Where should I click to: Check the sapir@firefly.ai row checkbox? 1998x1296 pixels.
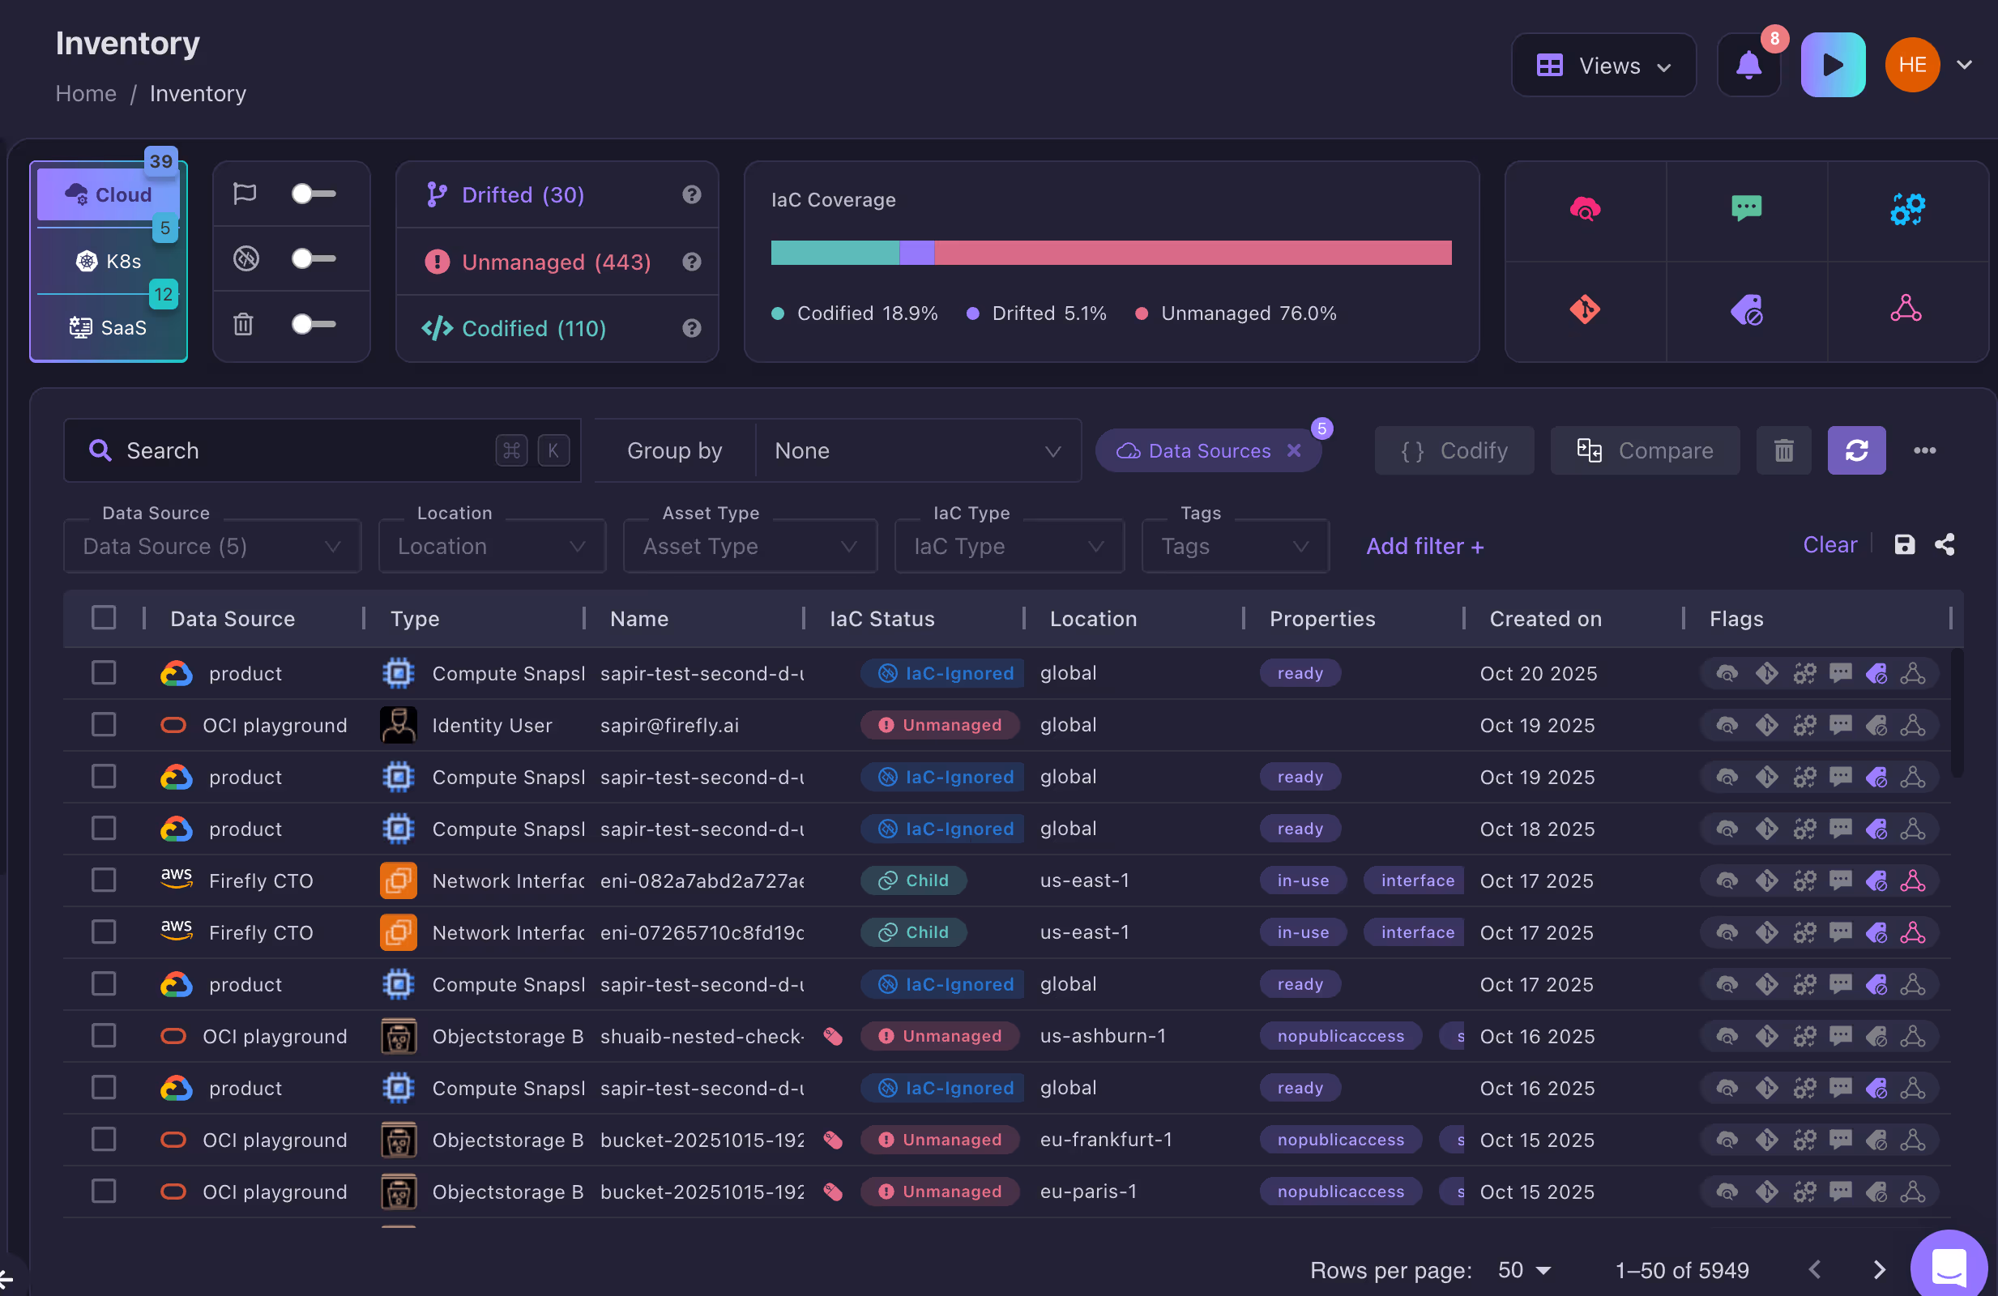coord(104,724)
